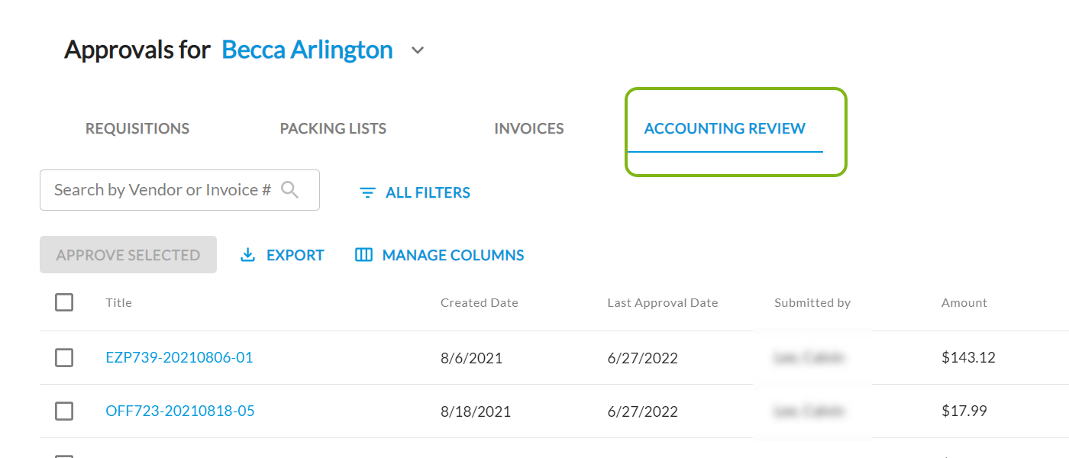Click the search magnifier icon
Screen dimensions: 1069x458
(289, 189)
